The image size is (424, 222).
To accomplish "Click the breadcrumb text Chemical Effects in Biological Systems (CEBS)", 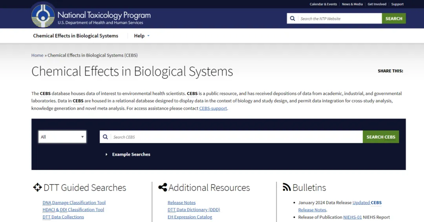I will tap(93, 55).
